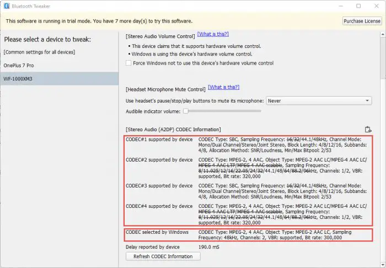The image size is (386, 268).
Task: Click Stereo Audio (A2DP) CODEC Information heading
Action: tap(173, 130)
